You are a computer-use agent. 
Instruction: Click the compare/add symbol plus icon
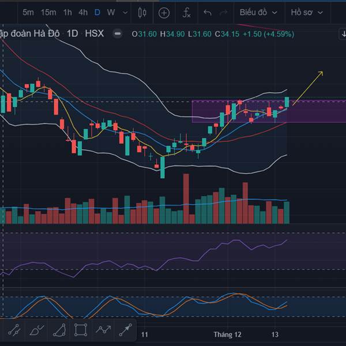pos(164,13)
